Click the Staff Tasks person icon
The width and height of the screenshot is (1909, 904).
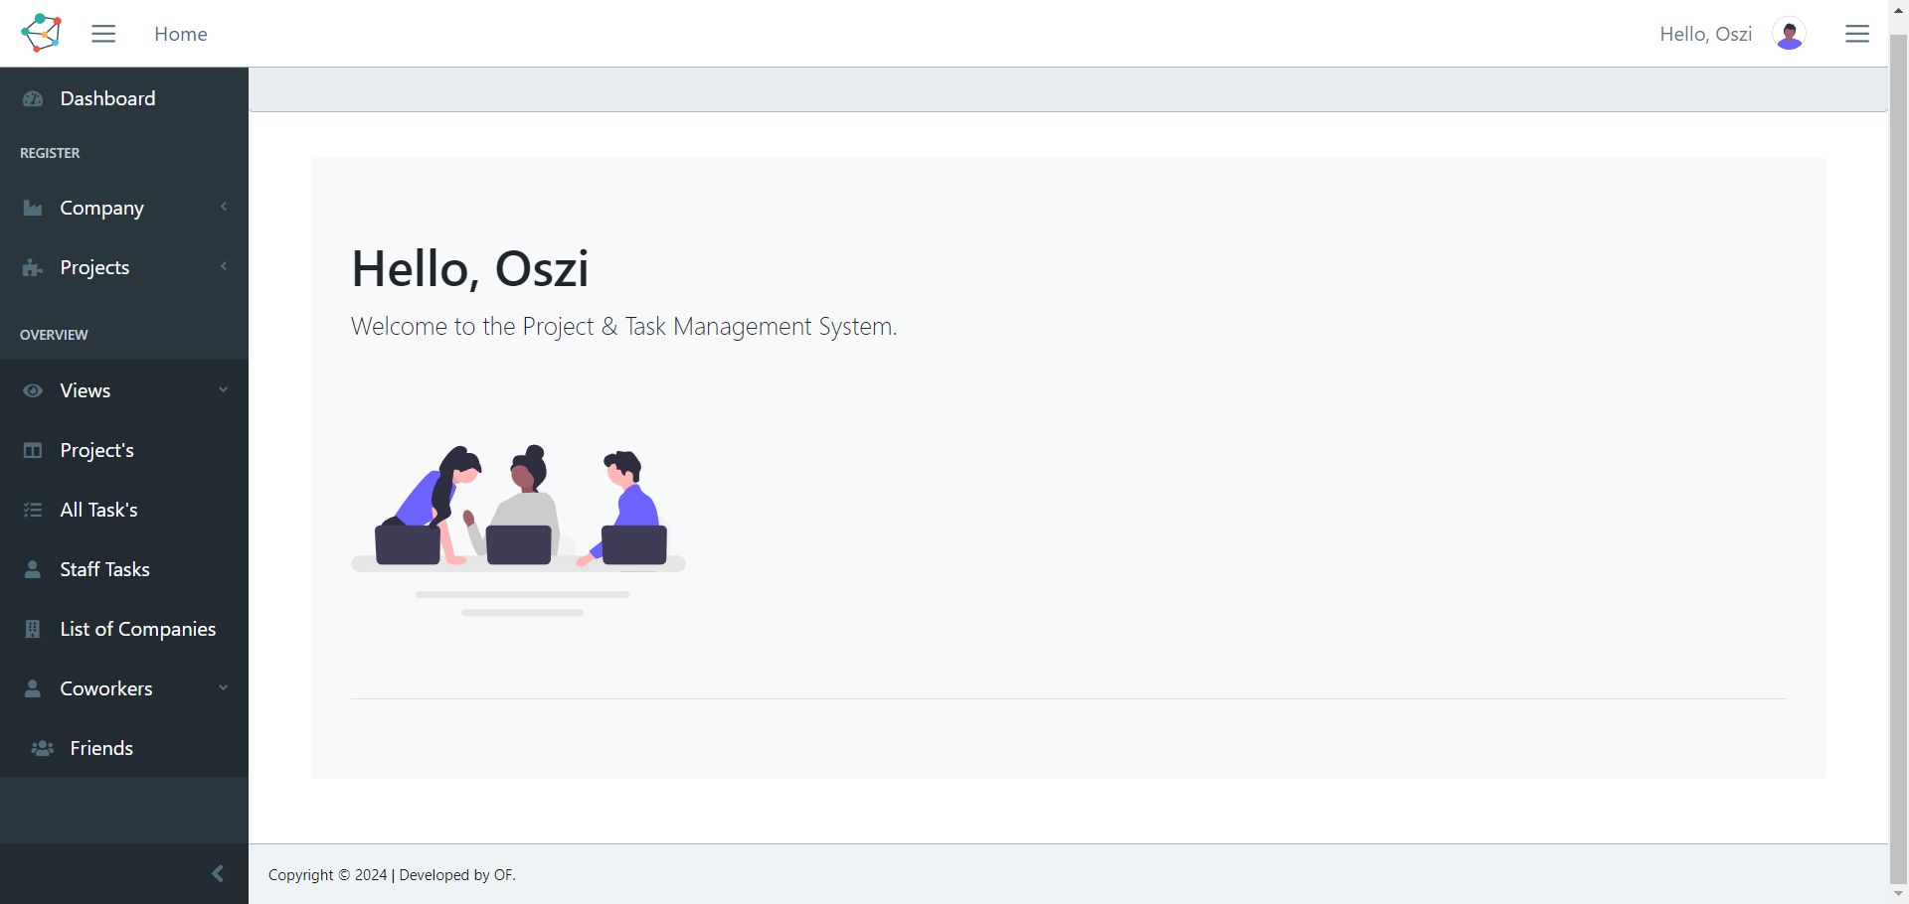point(33,569)
